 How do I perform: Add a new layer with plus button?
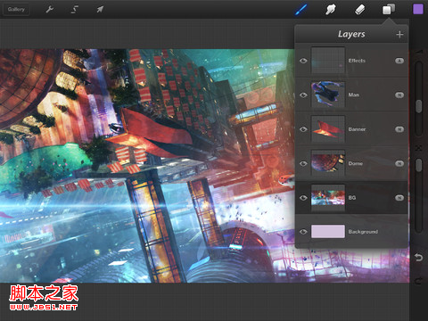(x=399, y=35)
